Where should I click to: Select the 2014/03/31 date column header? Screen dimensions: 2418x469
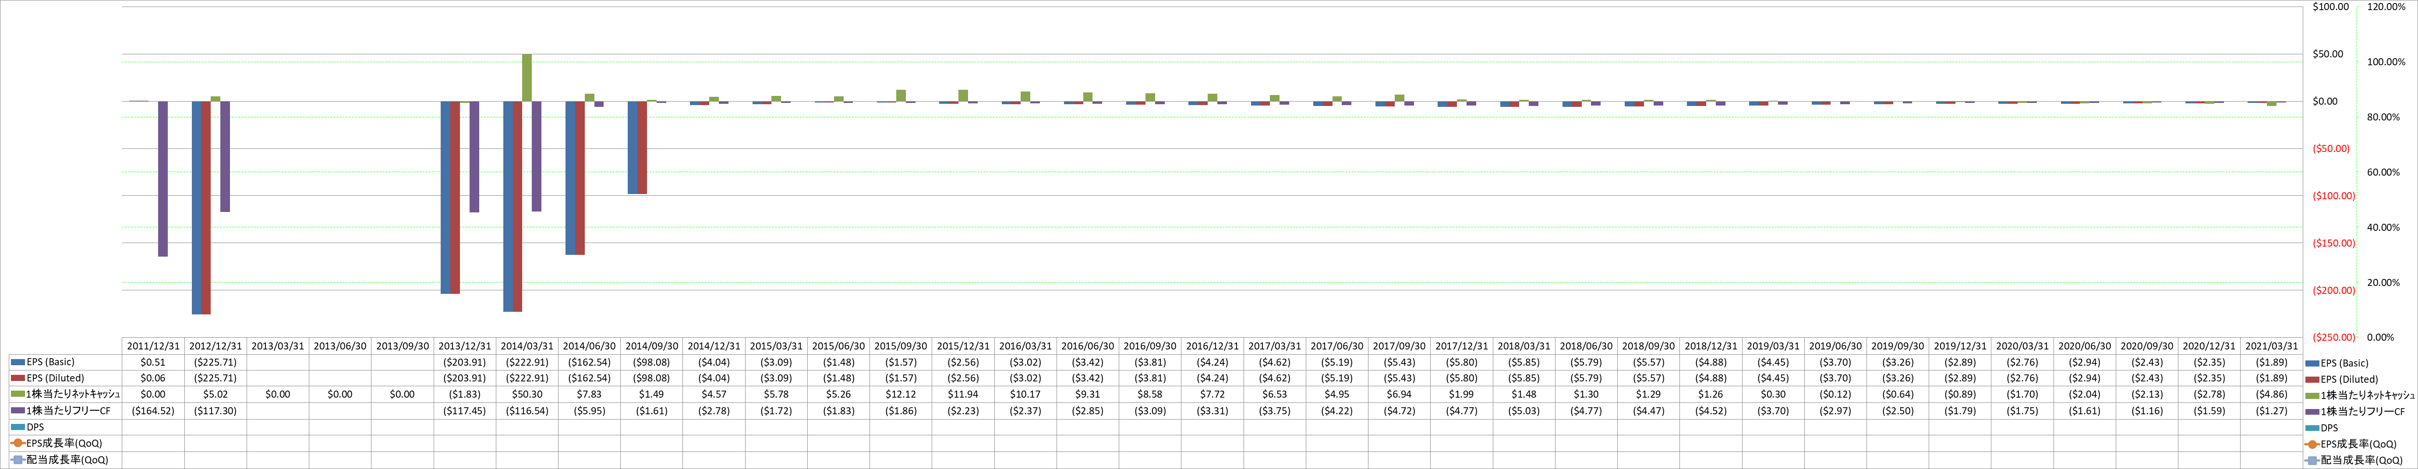point(527,346)
